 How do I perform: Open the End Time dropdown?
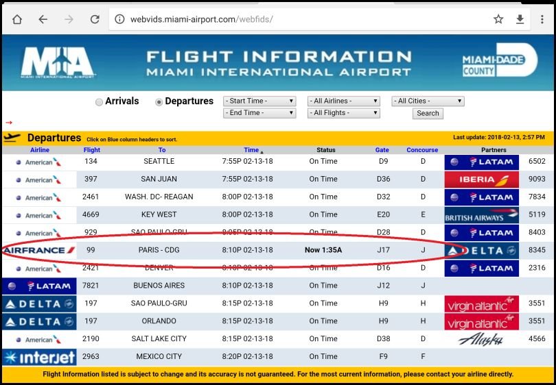tap(259, 113)
